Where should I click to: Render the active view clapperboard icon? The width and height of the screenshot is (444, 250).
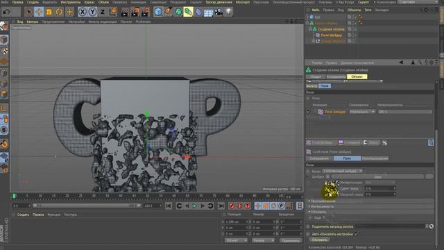[125, 12]
